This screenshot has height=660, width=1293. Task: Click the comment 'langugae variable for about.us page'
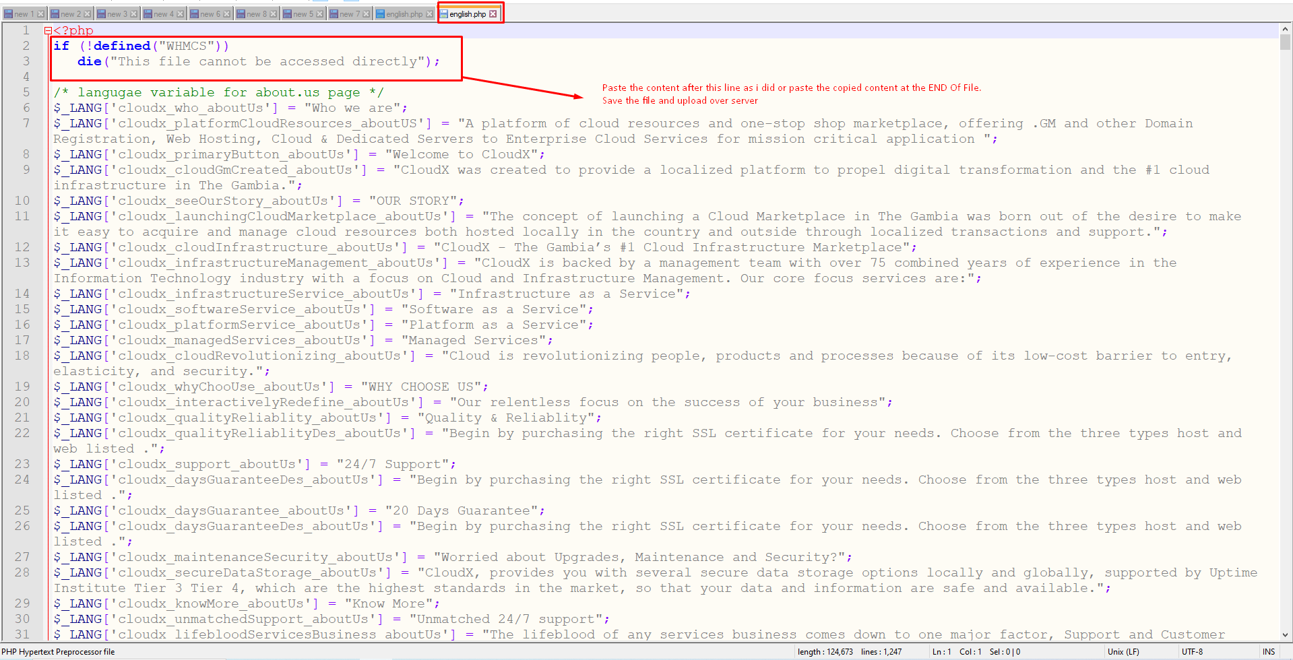click(x=219, y=92)
